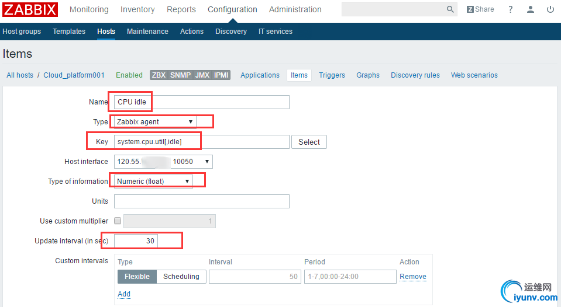This screenshot has height=307, width=561.
Task: Go to Templates submenu
Action: point(69,32)
